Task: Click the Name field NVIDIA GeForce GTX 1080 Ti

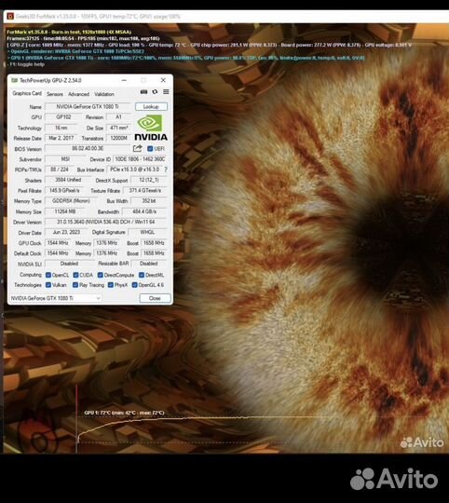Action: [x=88, y=106]
